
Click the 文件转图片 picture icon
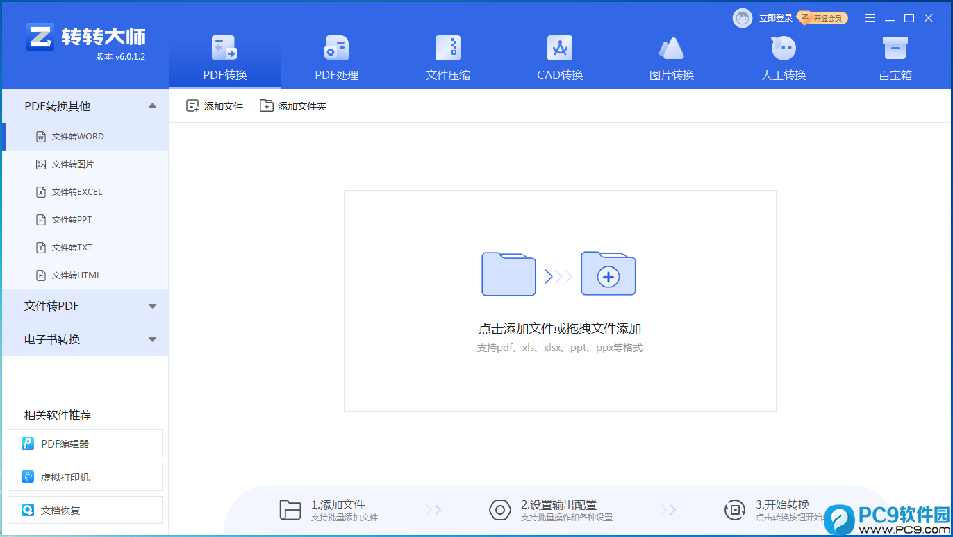(41, 164)
